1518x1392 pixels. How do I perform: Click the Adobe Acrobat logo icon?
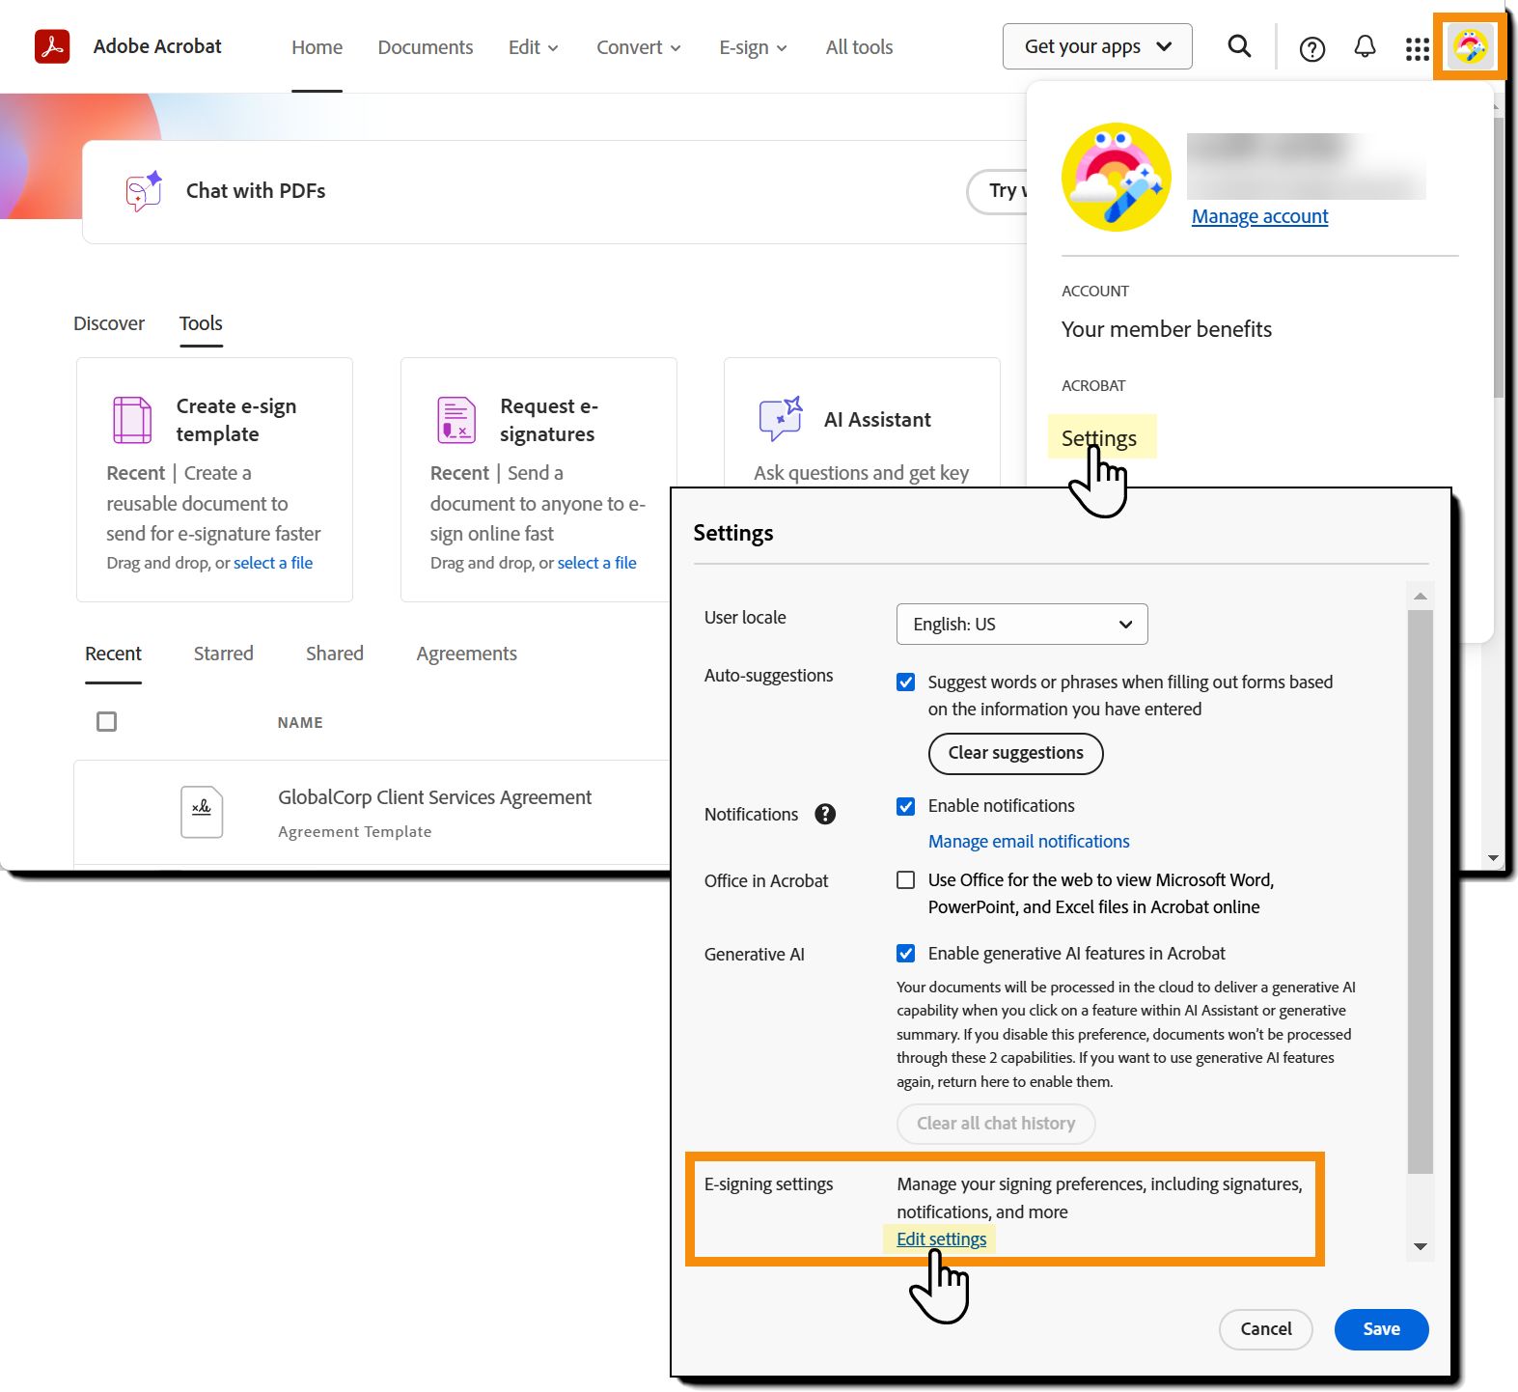52,46
